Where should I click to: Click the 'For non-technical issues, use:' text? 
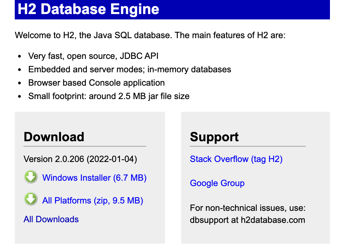[248, 208]
